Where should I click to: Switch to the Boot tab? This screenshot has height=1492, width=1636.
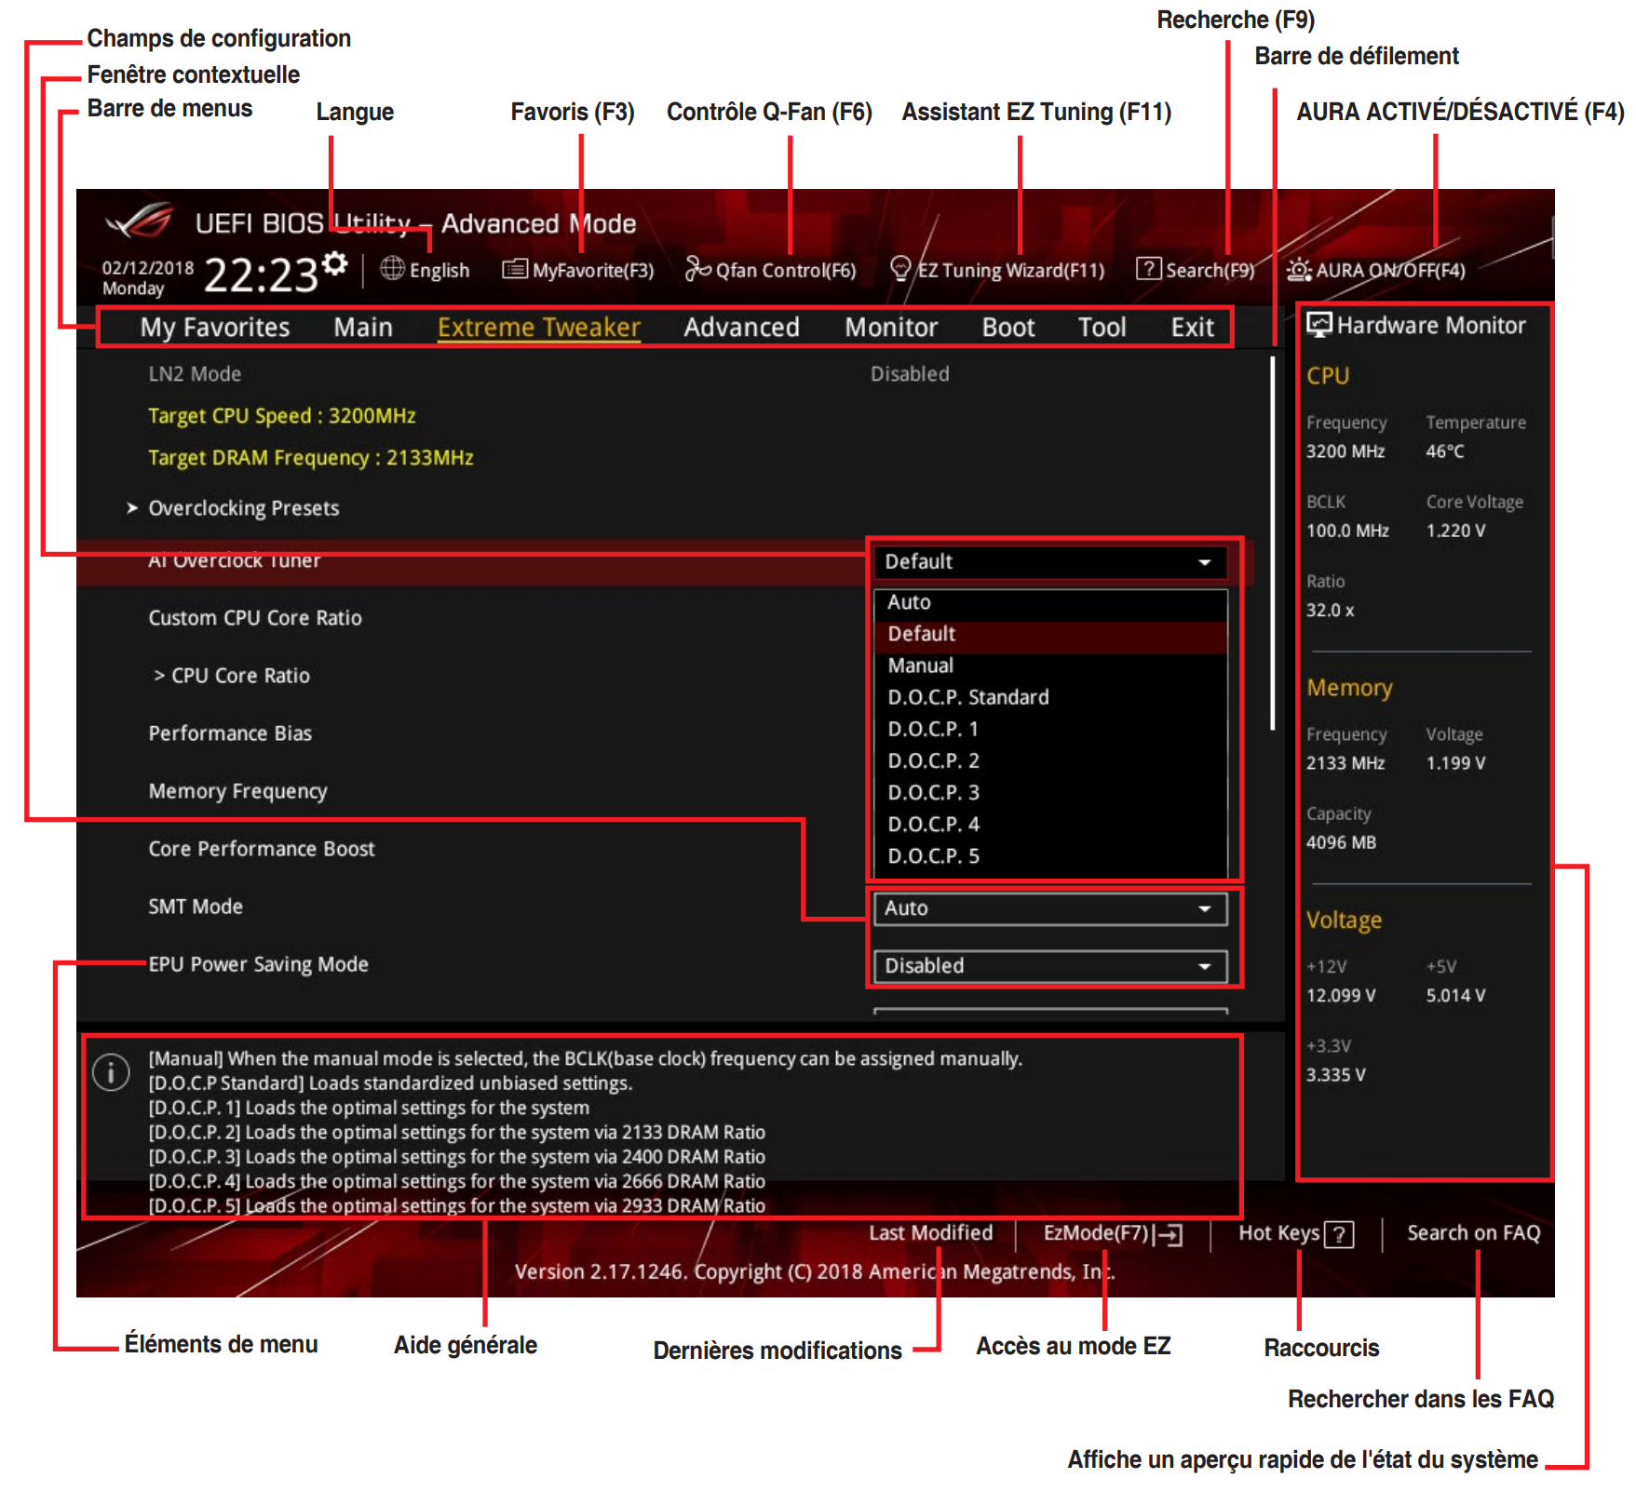point(1008,328)
